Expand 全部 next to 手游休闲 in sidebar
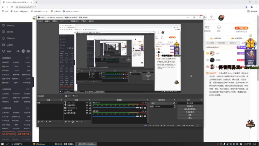The width and height of the screenshot is (259, 146). click(x=28, y=108)
